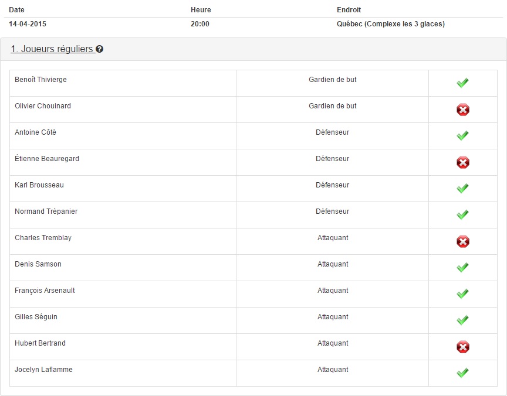Click the Québec (Complexe les 3 glaces) location
The width and height of the screenshot is (507, 396).
tap(391, 24)
